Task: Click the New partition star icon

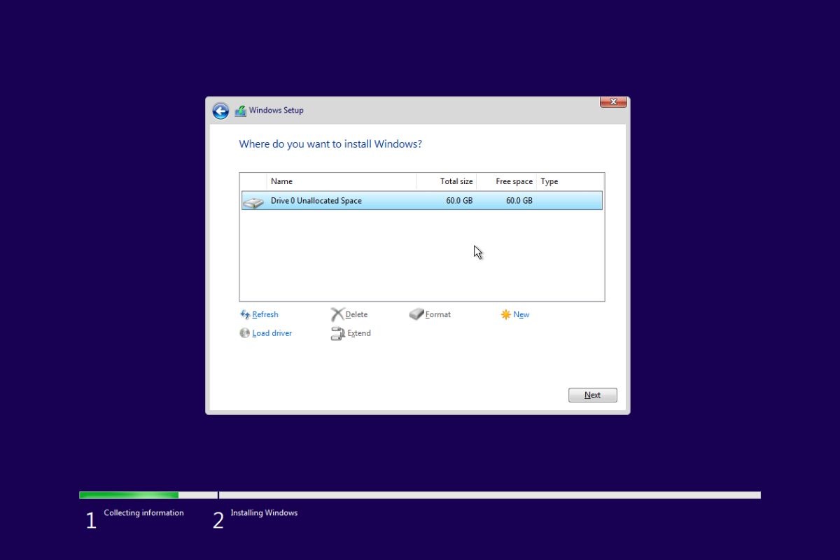Action: tap(505, 314)
